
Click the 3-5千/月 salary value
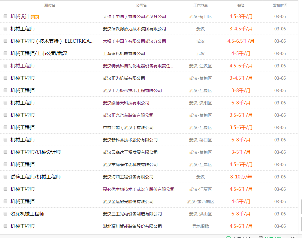tap(241, 152)
